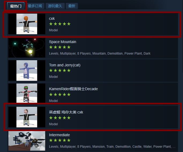The height and width of the screenshot is (152, 183).
Task: Click the Model tag under KamenRider Decade
Action: point(53,101)
